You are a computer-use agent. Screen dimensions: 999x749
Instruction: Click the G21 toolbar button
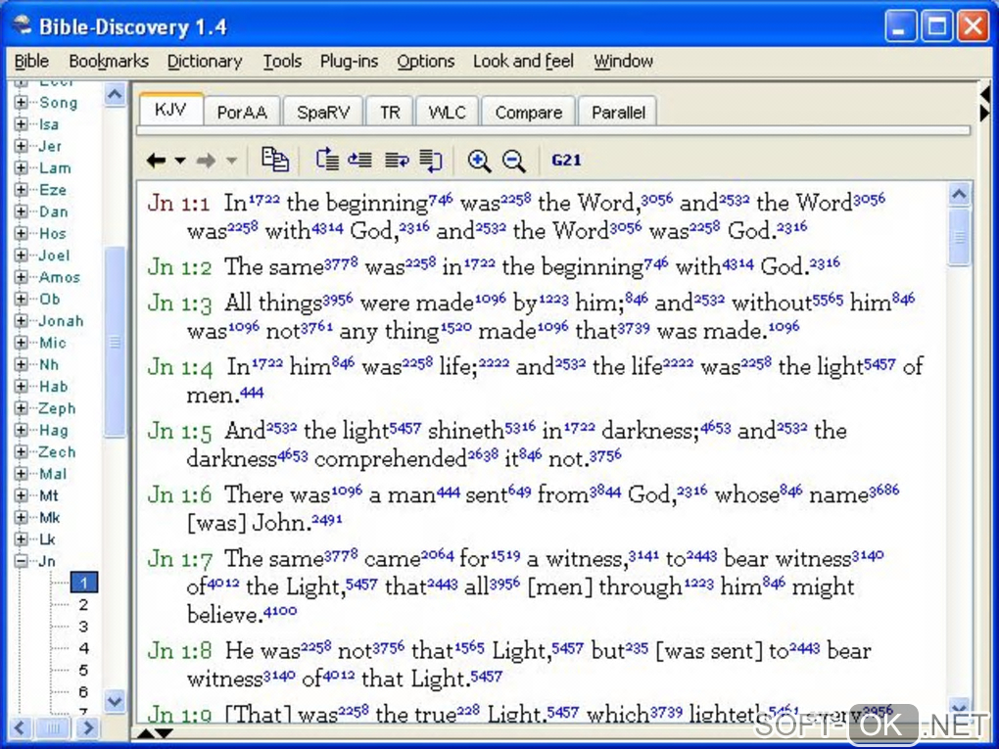pos(566,161)
